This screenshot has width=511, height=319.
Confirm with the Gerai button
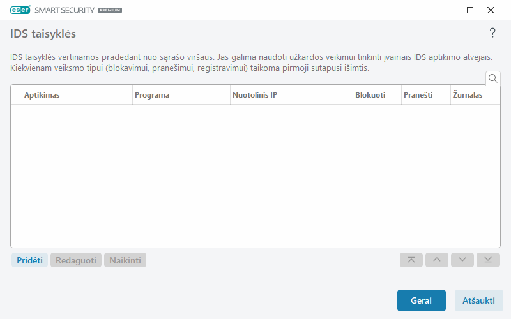tap(422, 300)
